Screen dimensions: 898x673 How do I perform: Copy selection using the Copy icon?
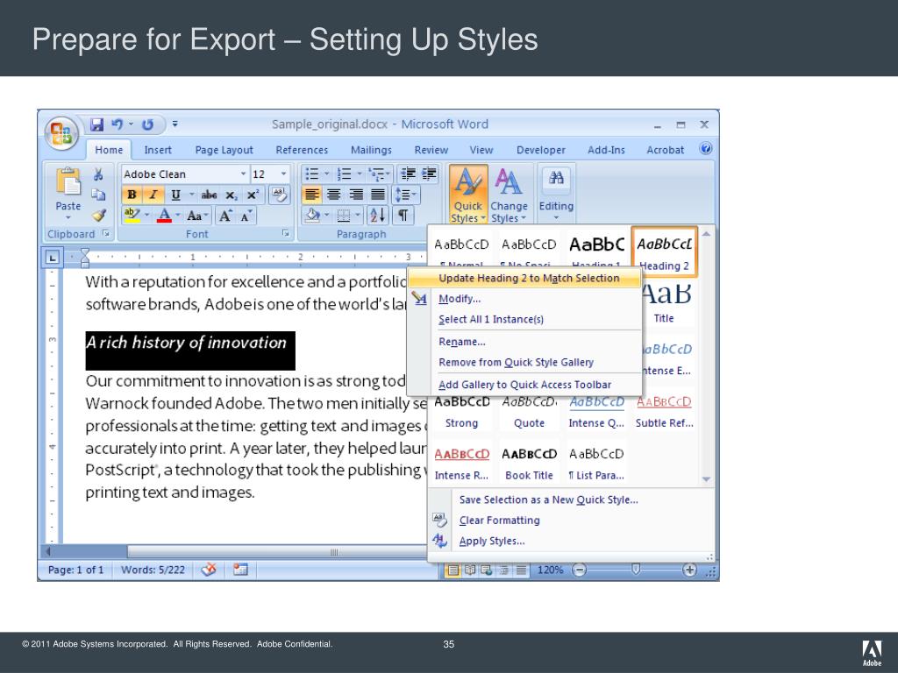tap(98, 195)
